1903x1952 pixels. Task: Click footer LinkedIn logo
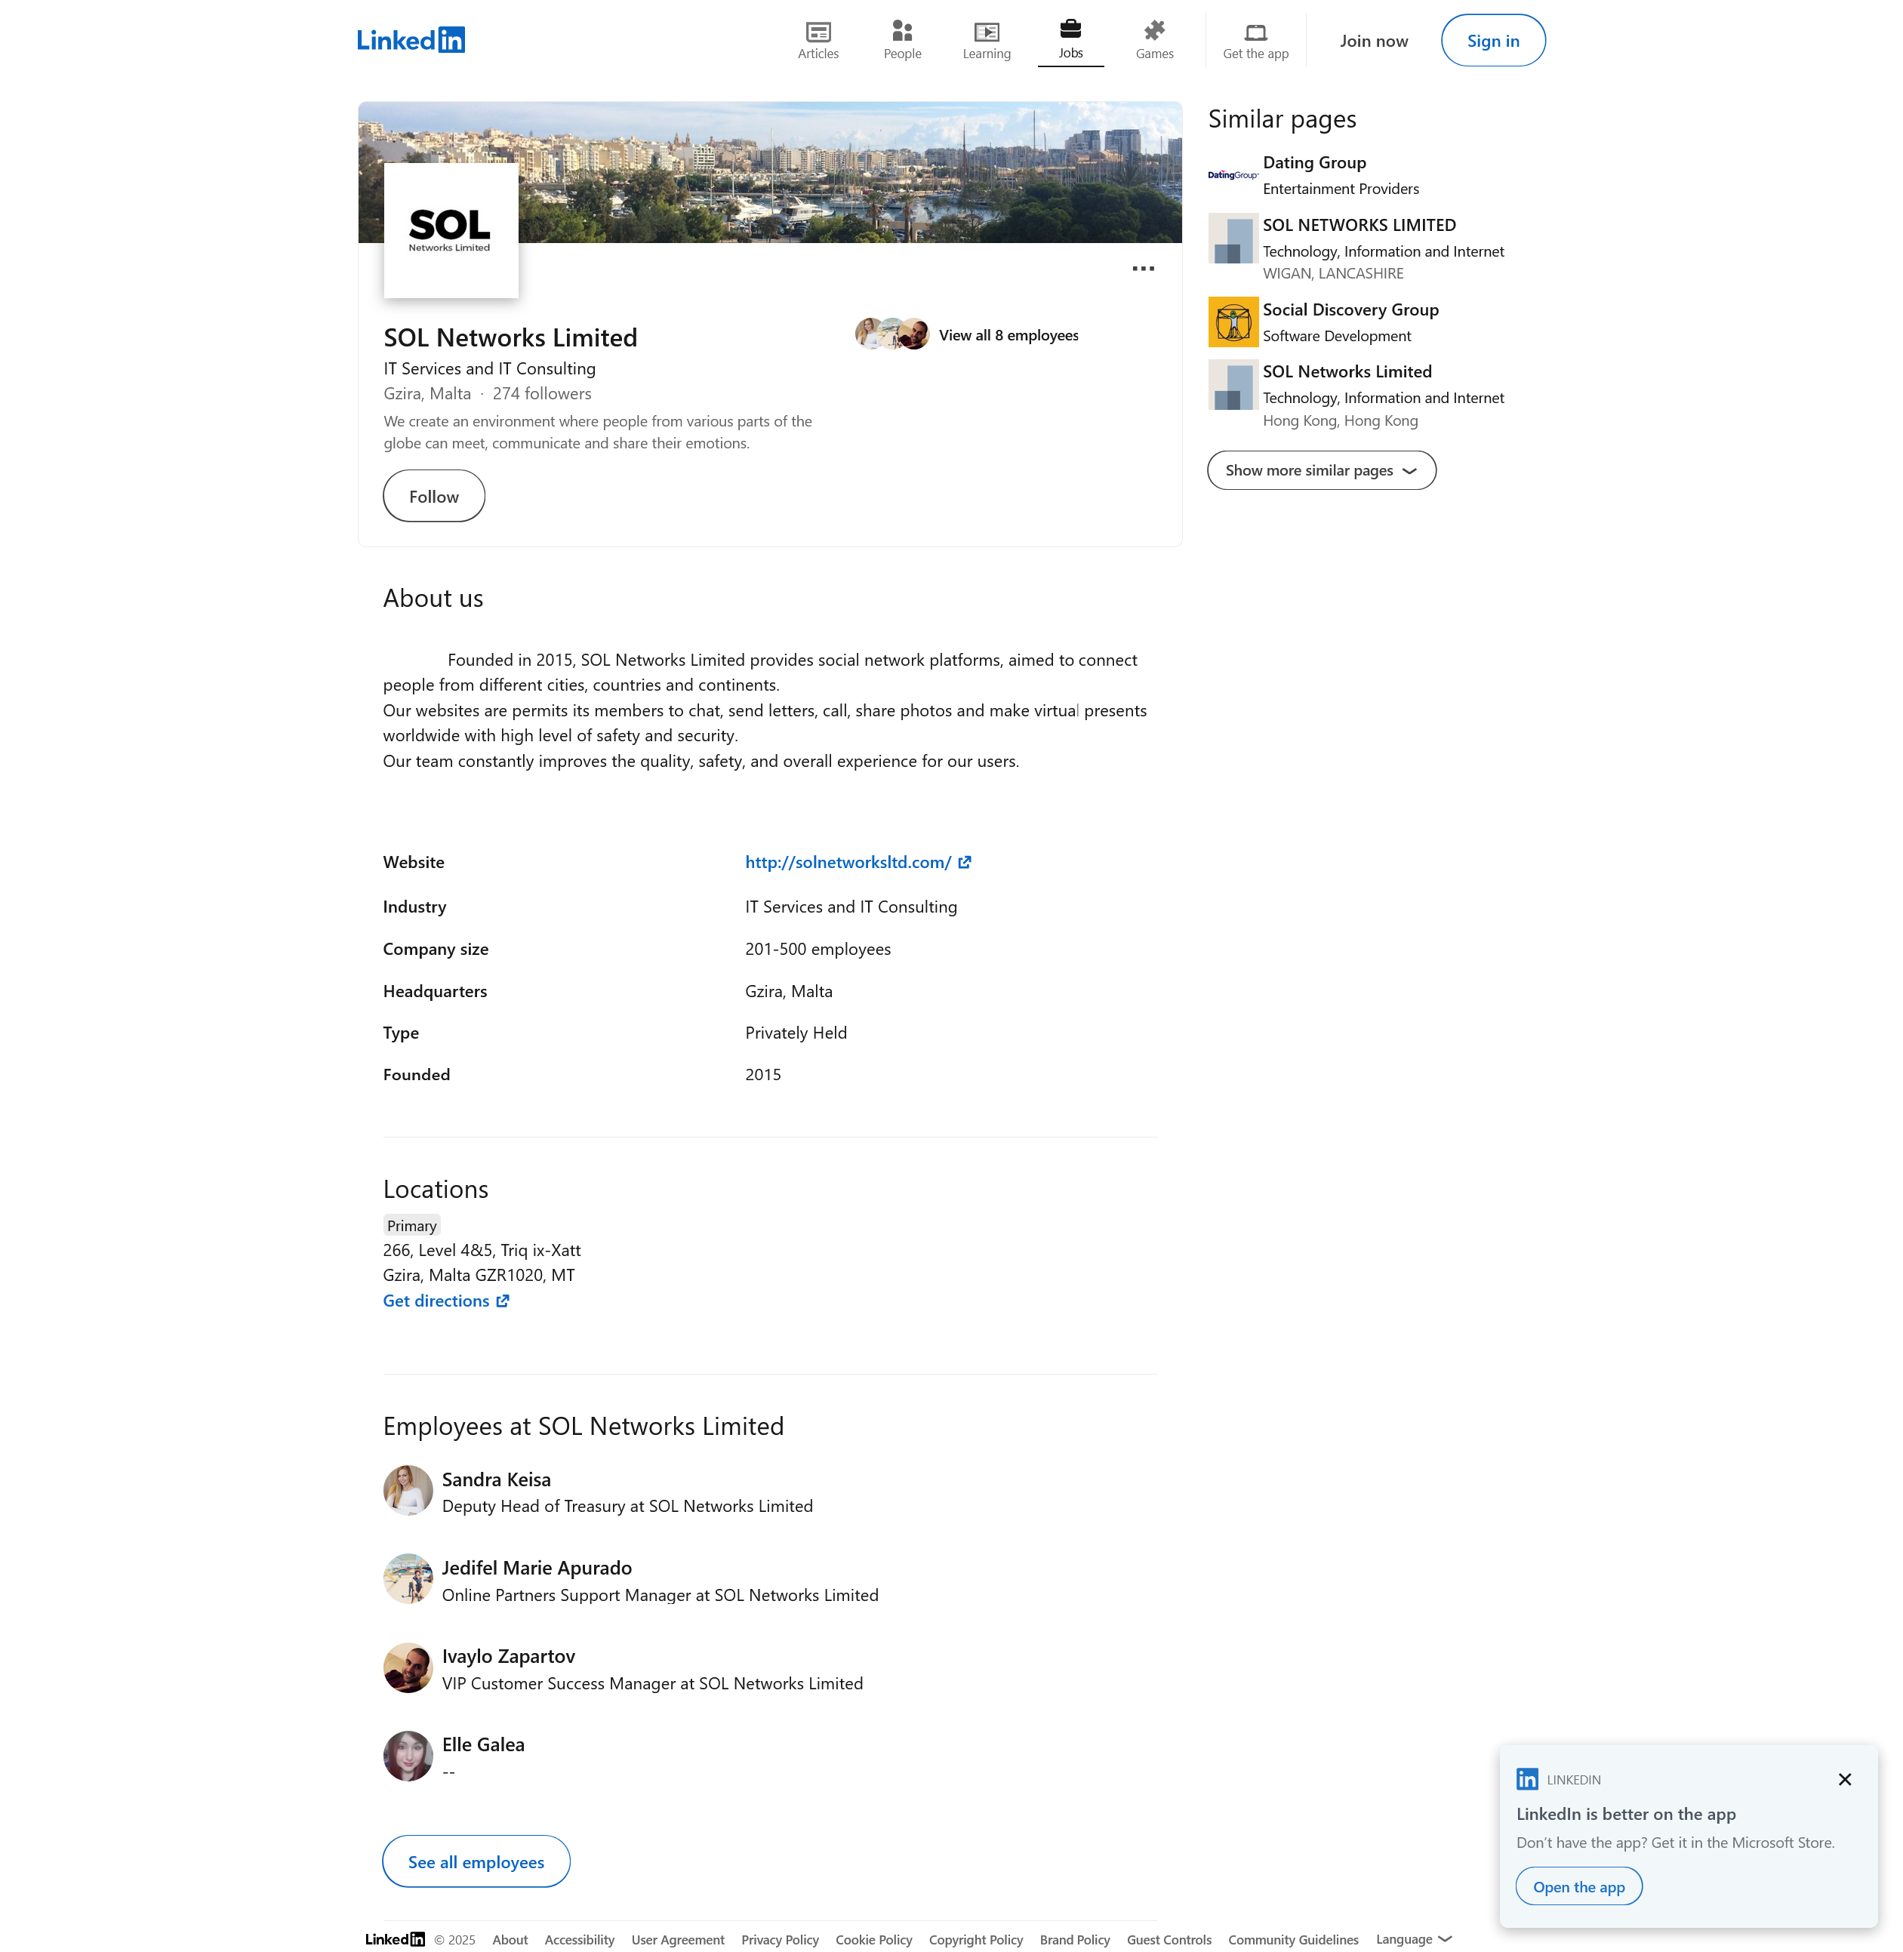point(395,1940)
